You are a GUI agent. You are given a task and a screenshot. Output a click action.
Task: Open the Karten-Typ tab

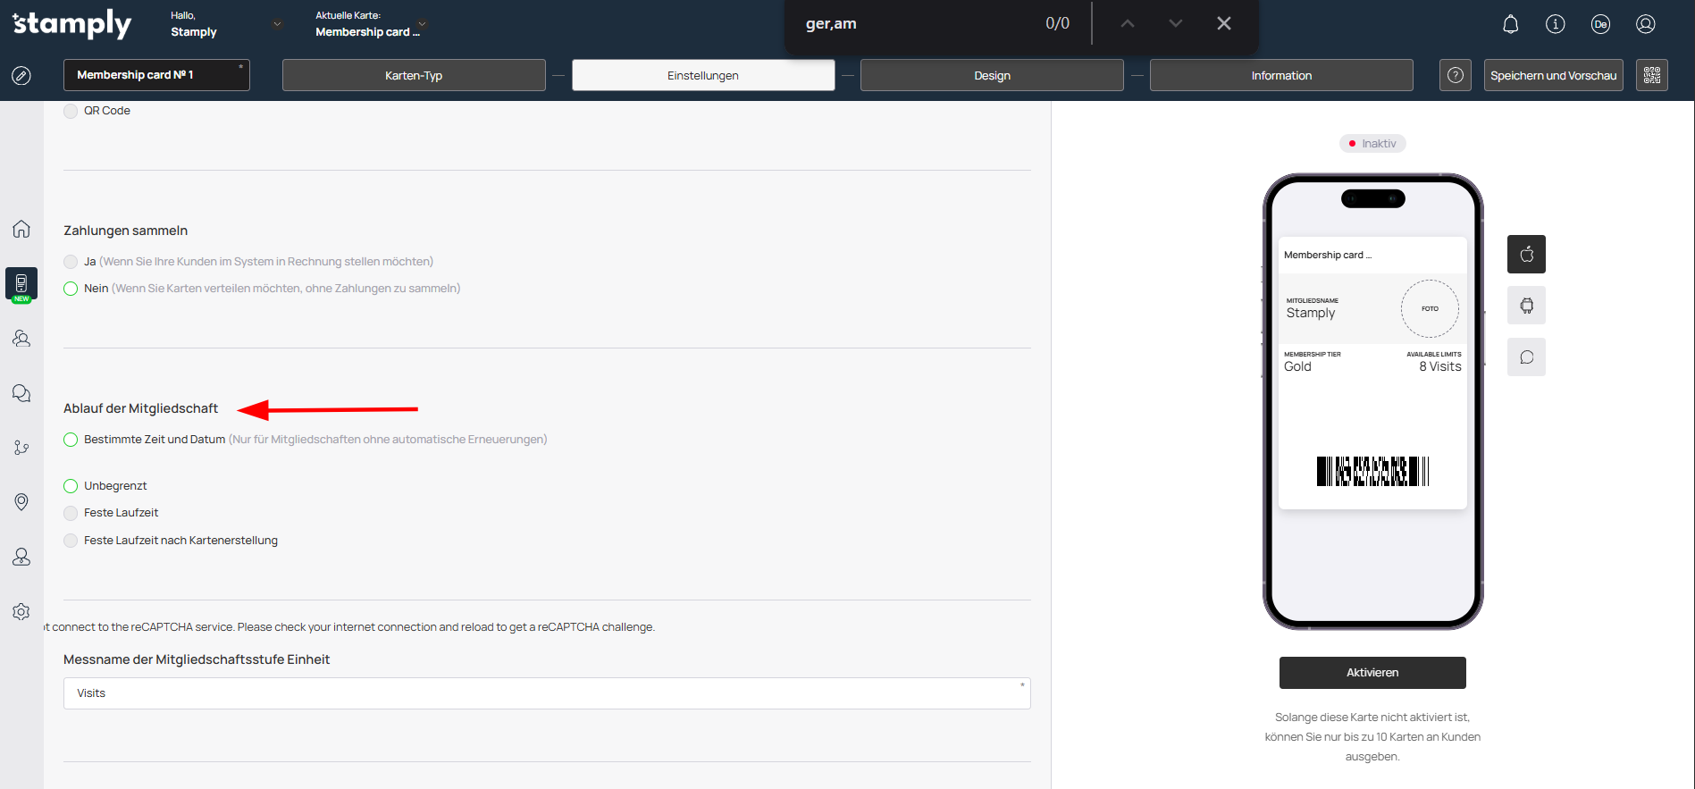[414, 75]
